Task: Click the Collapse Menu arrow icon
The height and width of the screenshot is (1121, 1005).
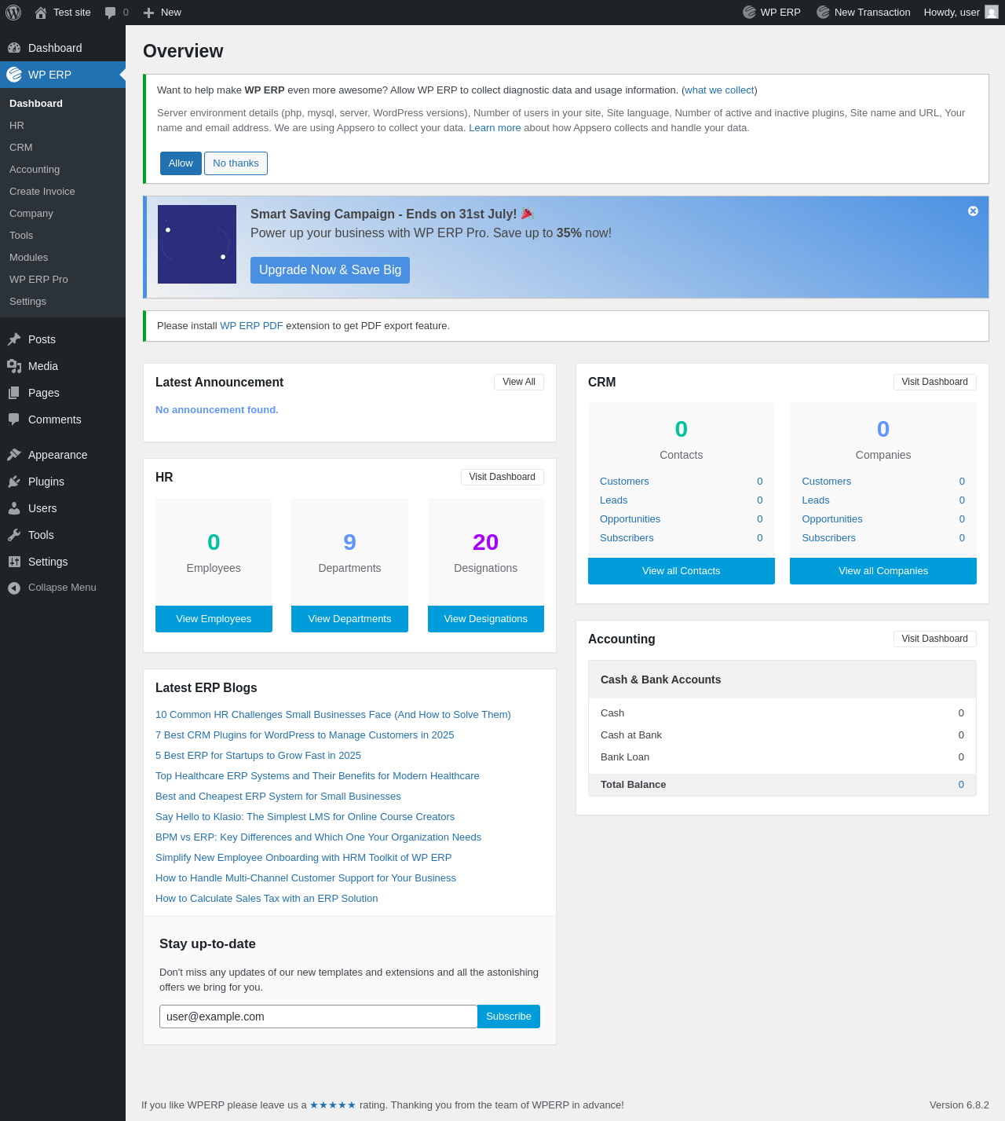Action: pyautogui.click(x=14, y=588)
